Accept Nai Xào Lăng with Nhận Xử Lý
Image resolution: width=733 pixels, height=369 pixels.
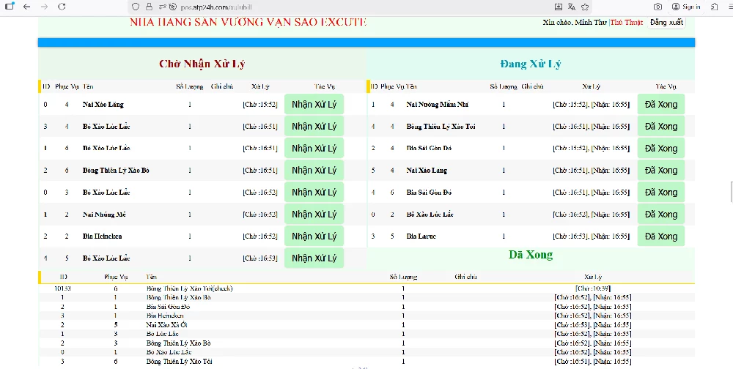click(x=314, y=104)
